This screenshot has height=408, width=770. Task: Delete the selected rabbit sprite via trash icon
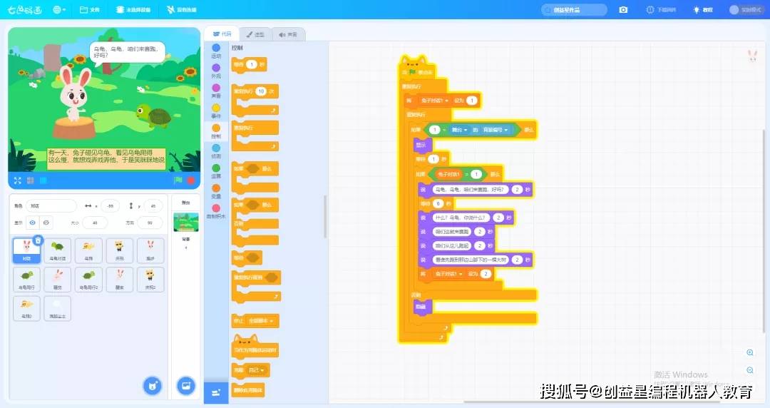[x=38, y=240]
